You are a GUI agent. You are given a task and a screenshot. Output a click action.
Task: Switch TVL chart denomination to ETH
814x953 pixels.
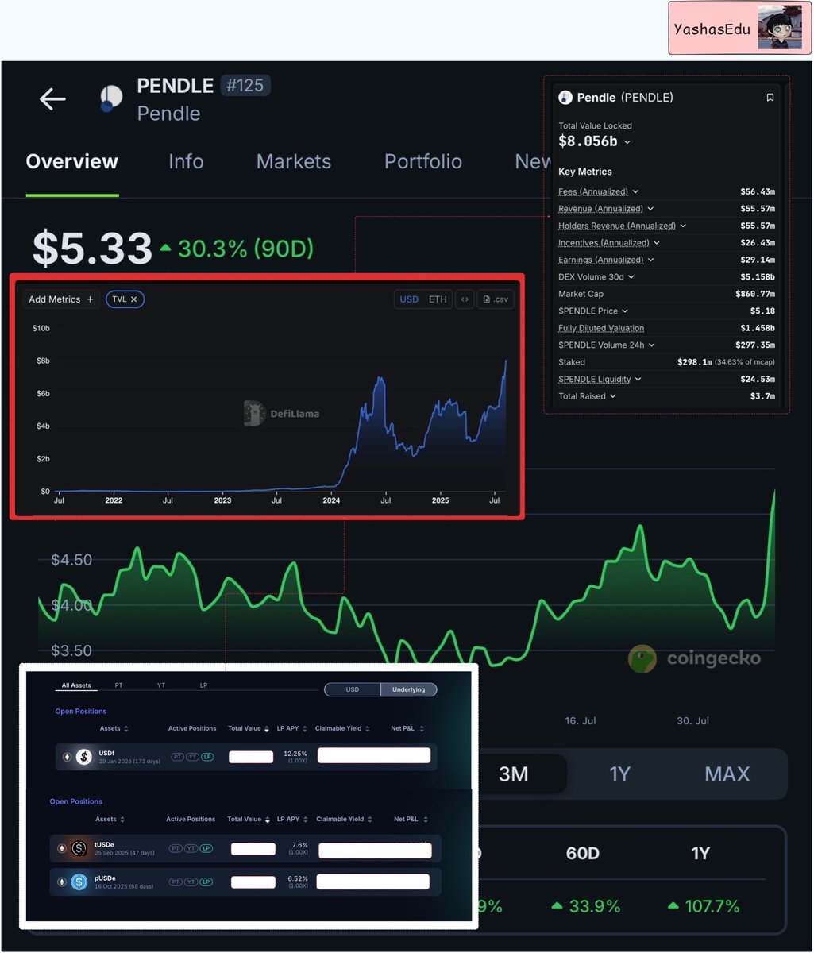pos(438,299)
